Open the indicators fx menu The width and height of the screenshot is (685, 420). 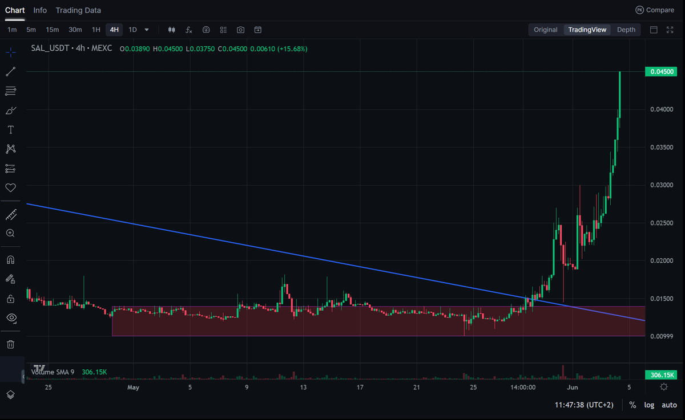[189, 30]
